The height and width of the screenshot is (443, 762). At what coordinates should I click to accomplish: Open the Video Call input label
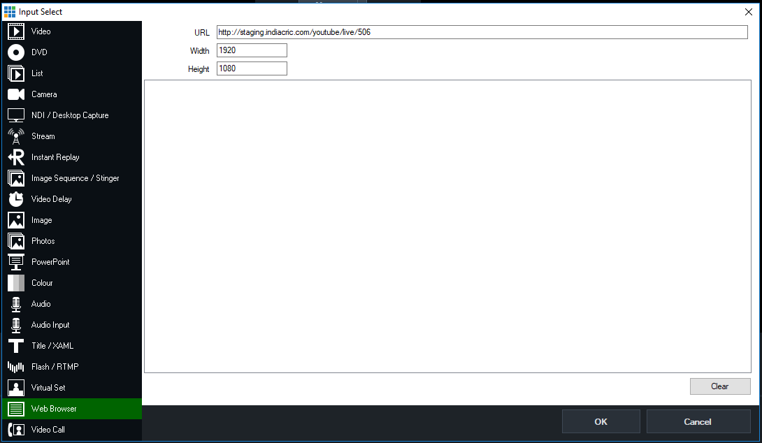tap(48, 430)
